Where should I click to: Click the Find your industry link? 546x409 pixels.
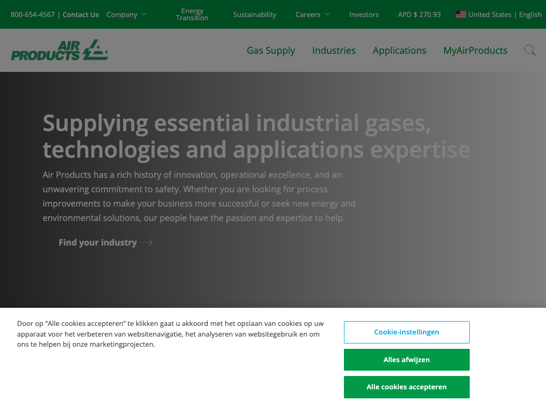point(98,242)
